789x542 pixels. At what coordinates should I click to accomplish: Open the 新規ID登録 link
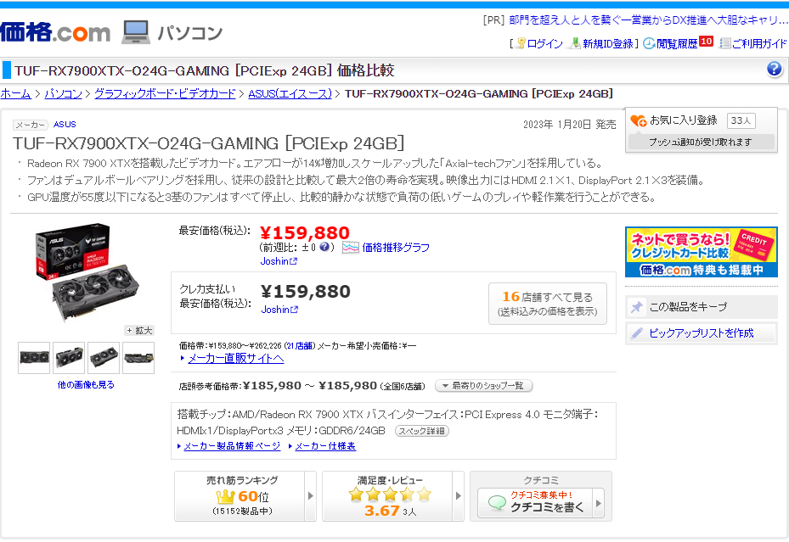coord(608,44)
